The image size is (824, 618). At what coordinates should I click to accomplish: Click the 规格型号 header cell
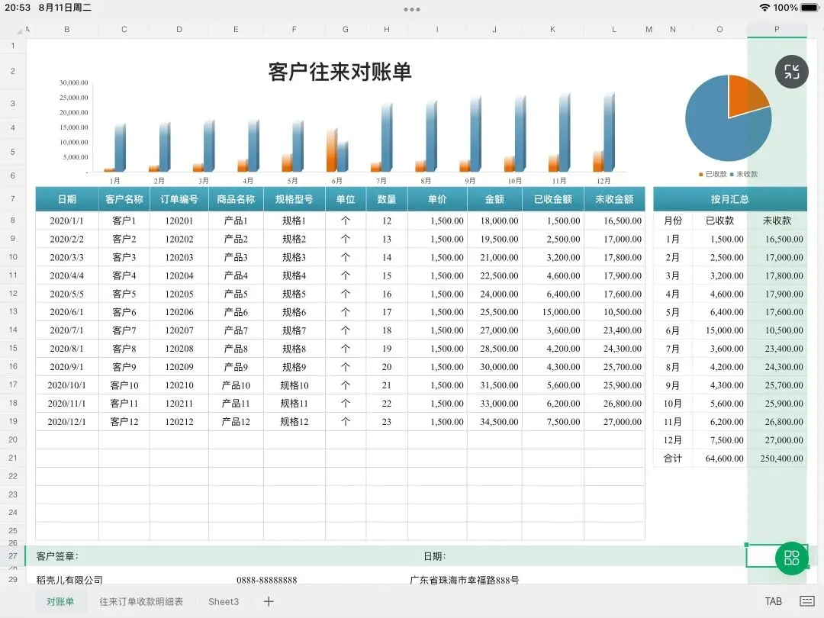click(295, 199)
